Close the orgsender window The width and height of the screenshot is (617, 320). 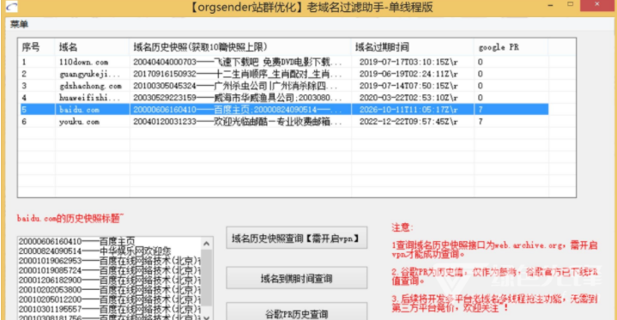[597, 5]
